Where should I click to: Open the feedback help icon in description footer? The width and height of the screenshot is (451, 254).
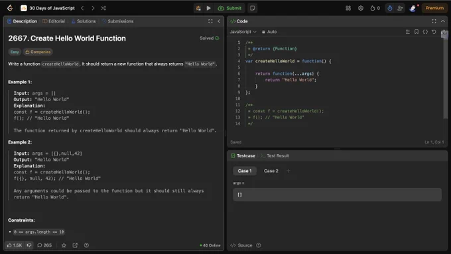[86, 245]
